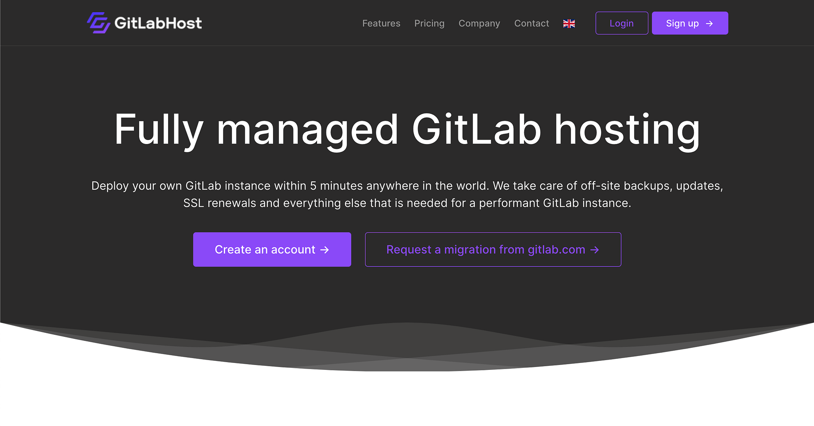Open the Company menu item
The image size is (814, 426).
click(479, 24)
